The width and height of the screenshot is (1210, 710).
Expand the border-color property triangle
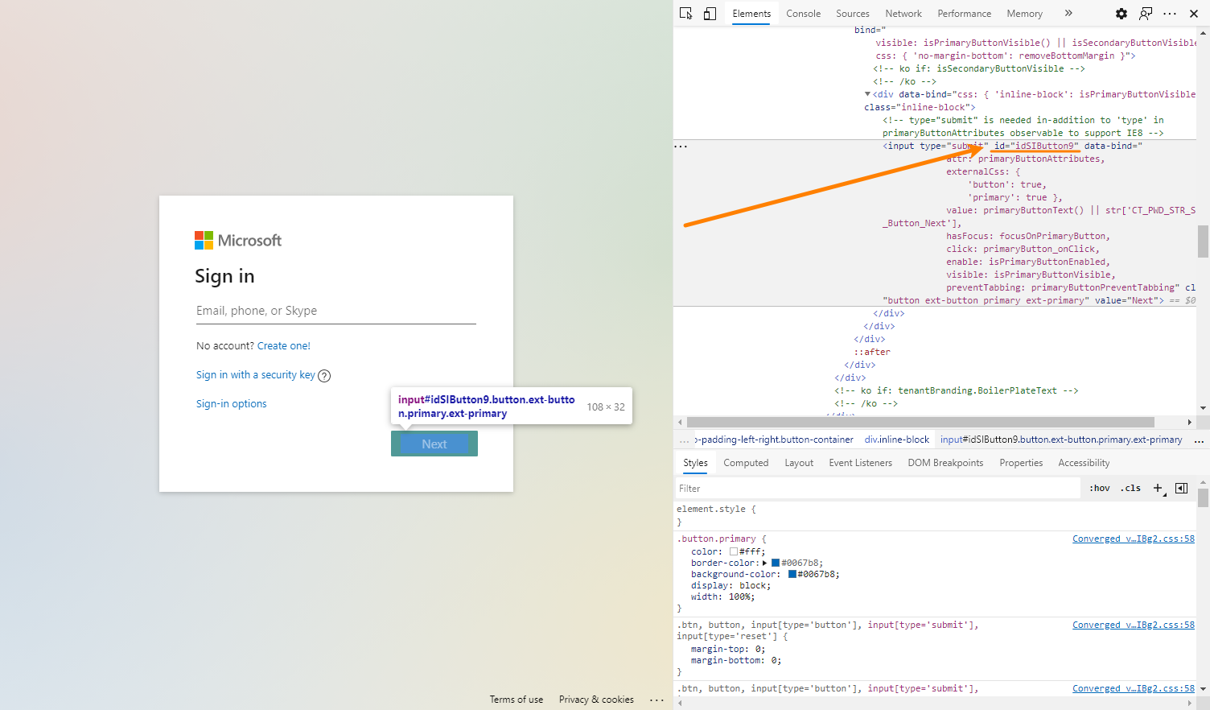765,563
